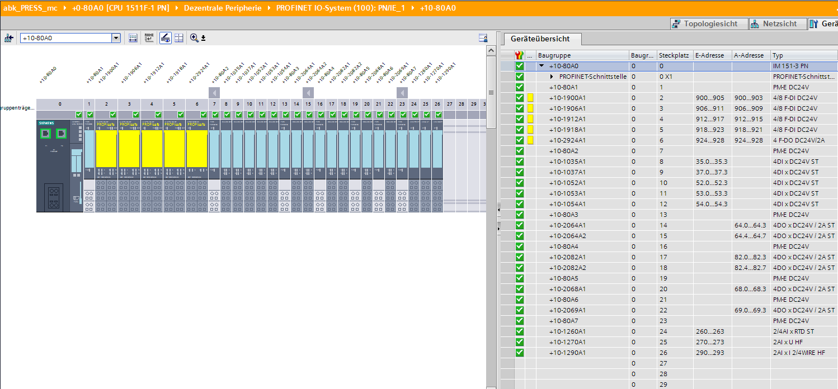Viewport: 838px width, 389px height.
Task: Open the zoom level dropdown arrow
Action: pos(204,38)
